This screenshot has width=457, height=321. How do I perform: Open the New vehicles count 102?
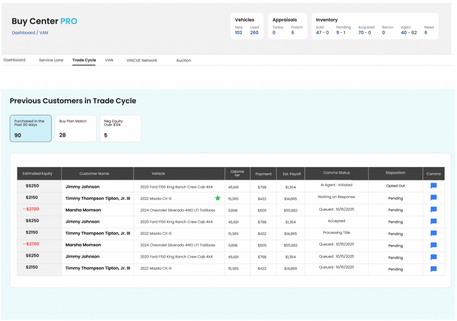[x=238, y=33]
